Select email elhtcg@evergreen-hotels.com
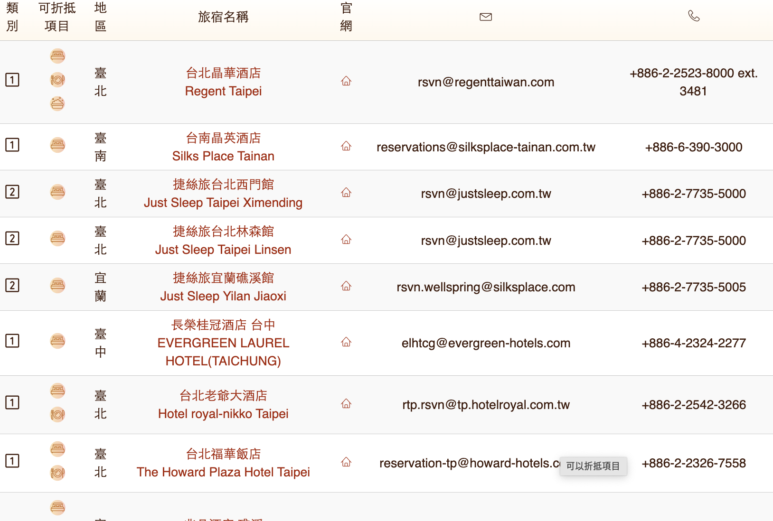This screenshot has height=521, width=773. (486, 343)
